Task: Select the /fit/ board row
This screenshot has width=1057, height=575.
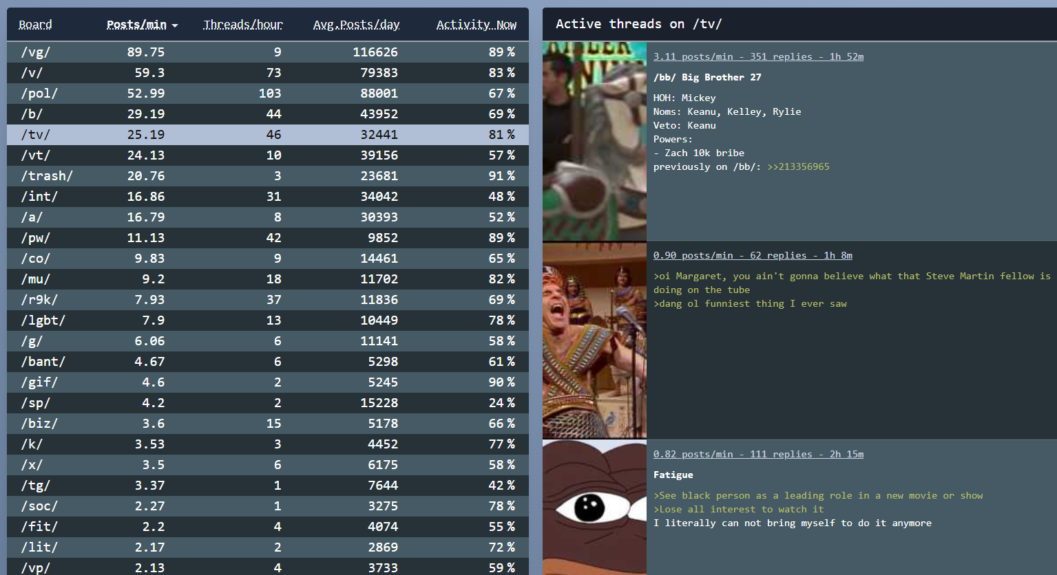Action: pos(268,527)
